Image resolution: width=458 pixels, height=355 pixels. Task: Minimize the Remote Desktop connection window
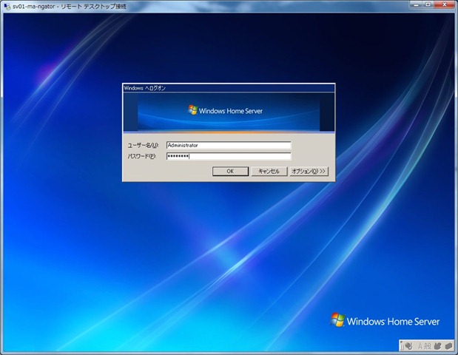pyautogui.click(x=416, y=5)
